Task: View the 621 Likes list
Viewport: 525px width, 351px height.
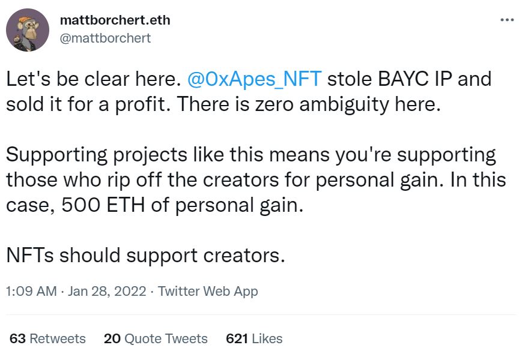Action: 254,338
